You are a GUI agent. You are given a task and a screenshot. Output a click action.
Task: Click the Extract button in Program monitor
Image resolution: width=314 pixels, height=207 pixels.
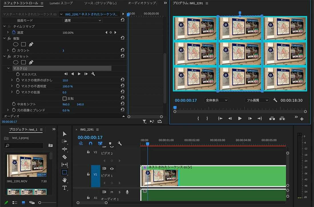pos(282,118)
